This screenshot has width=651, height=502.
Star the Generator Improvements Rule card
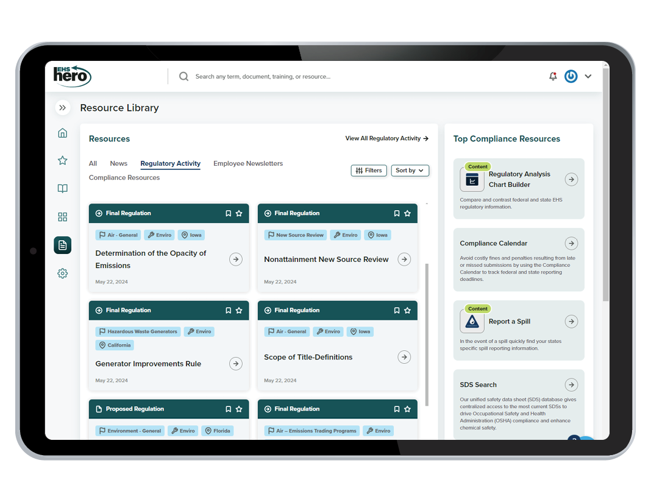tap(239, 310)
